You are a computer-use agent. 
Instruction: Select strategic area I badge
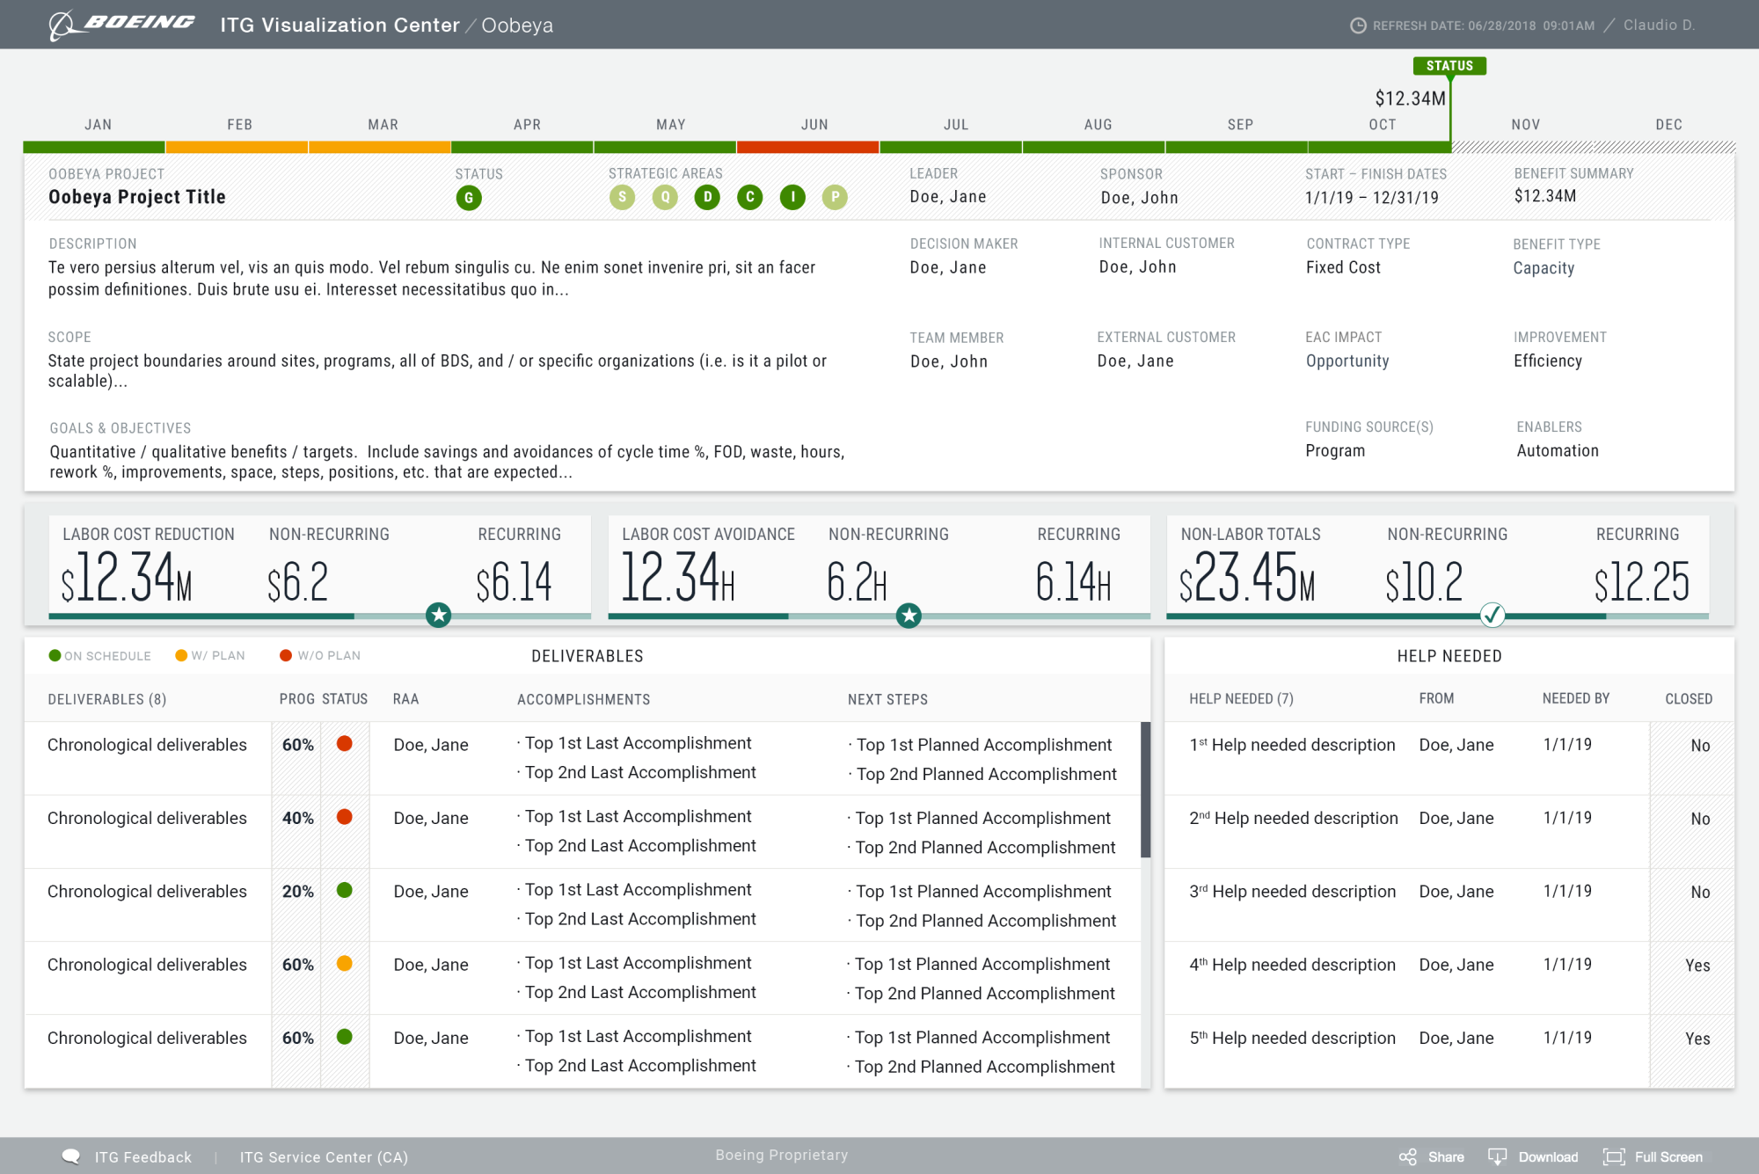pyautogui.click(x=792, y=197)
